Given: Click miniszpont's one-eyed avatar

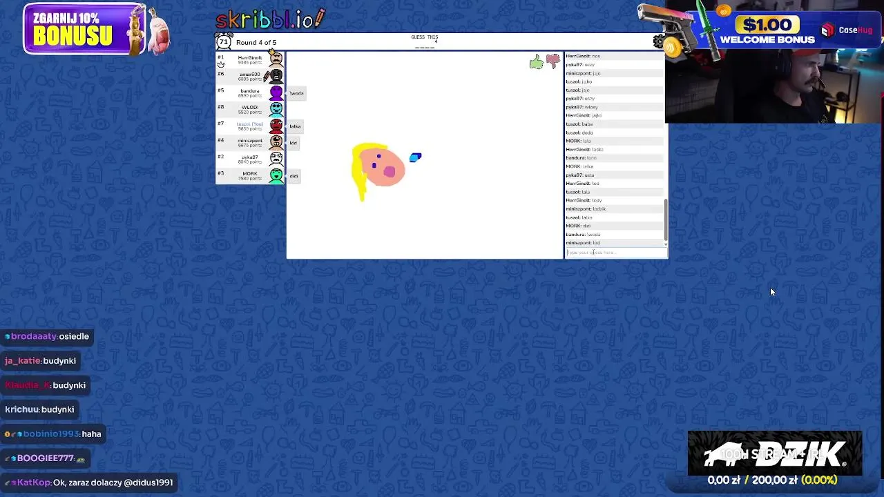Looking at the screenshot, I should 276,142.
